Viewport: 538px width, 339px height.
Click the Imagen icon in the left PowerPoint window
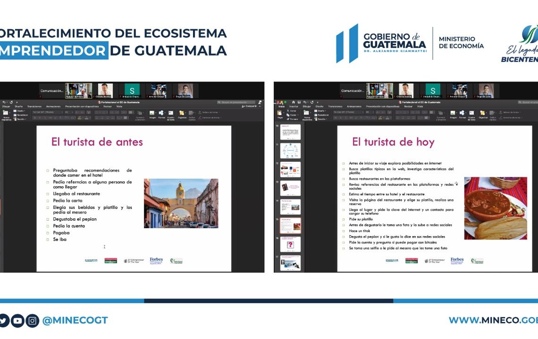click(152, 113)
